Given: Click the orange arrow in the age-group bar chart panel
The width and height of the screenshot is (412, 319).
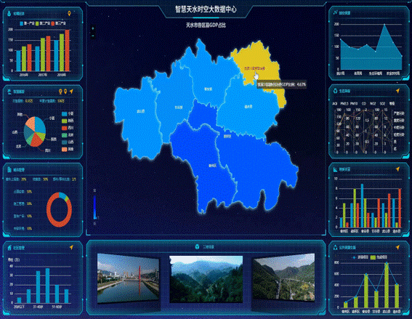Looking at the screenshot, I should tap(71, 247).
